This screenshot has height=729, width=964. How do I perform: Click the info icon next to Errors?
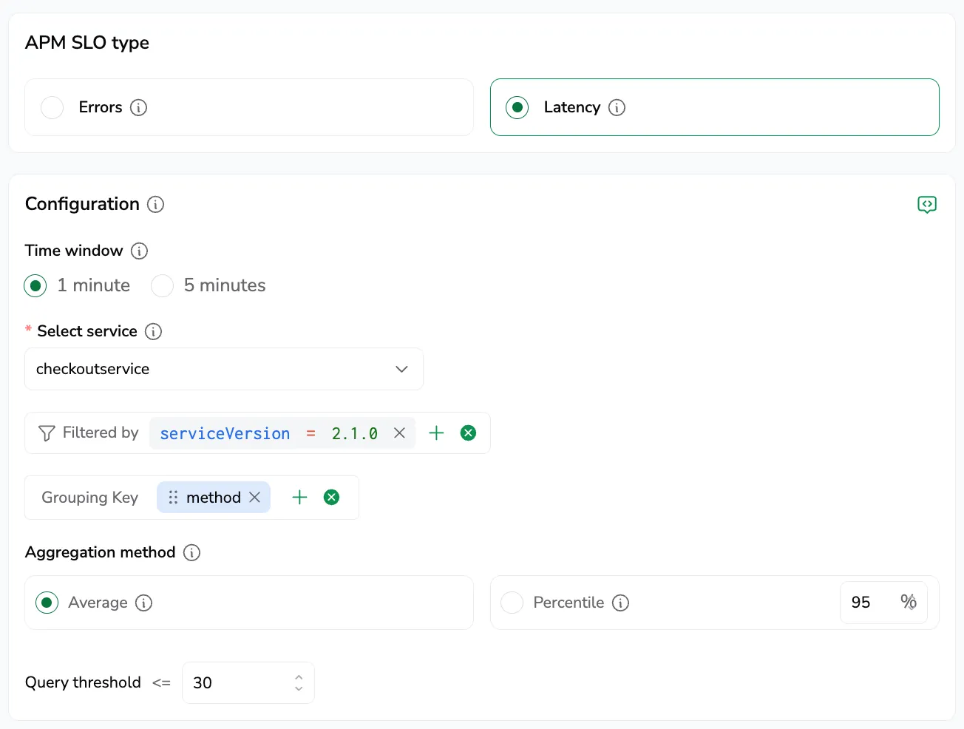[x=138, y=107]
